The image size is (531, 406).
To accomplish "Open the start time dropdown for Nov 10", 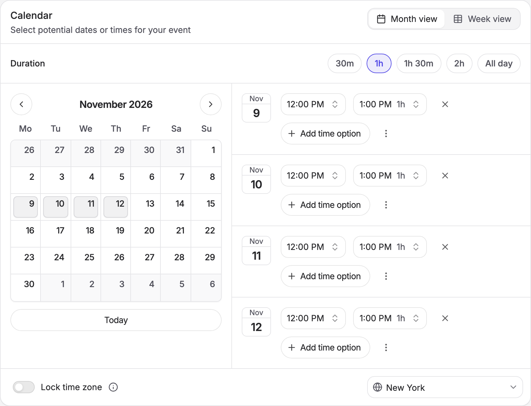I will click(x=313, y=176).
